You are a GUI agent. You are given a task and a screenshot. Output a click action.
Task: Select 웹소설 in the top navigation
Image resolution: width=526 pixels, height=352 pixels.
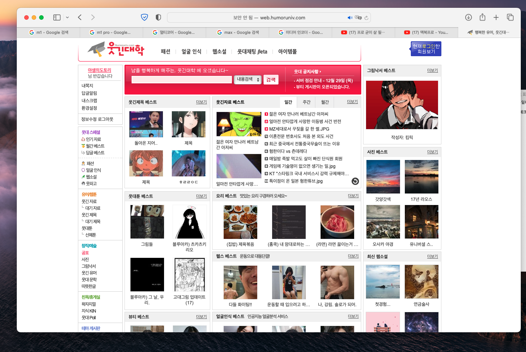click(219, 52)
